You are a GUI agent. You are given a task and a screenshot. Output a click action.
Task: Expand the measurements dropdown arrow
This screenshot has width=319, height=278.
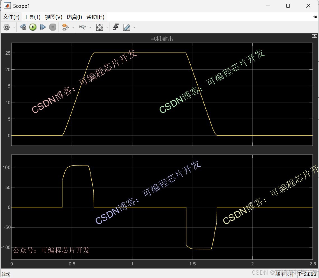pos(134,27)
